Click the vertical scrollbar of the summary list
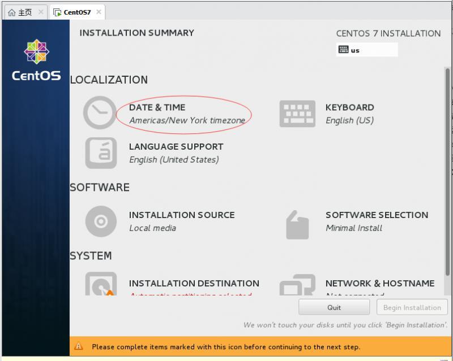The image size is (453, 361). click(447, 172)
